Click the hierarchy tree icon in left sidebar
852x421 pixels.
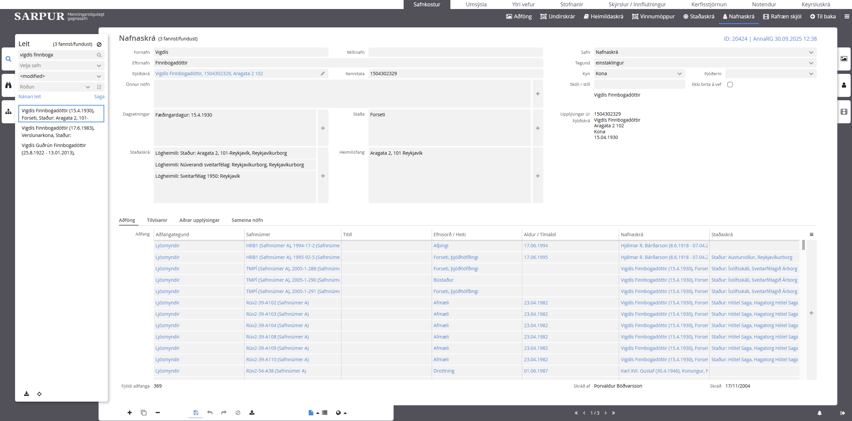pos(8,112)
